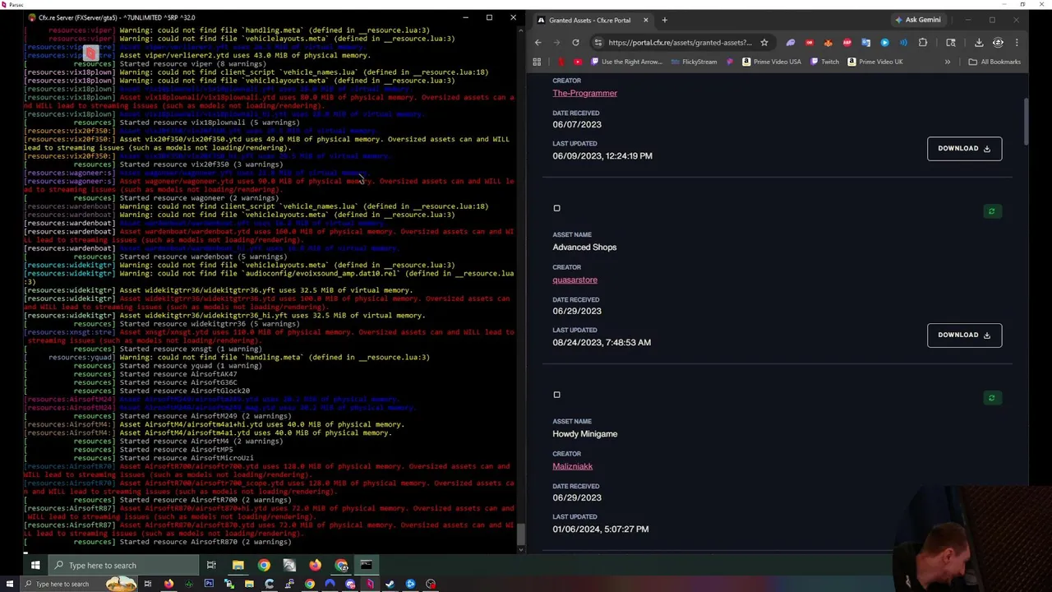Bookmark this page with the star icon

coord(764,43)
